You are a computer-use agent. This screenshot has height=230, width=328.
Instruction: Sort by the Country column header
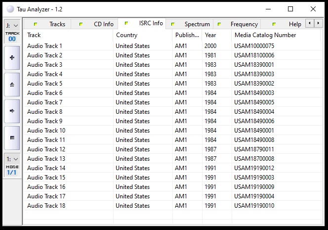click(142, 35)
